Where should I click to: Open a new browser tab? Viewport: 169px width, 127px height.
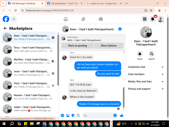click(x=127, y=3)
